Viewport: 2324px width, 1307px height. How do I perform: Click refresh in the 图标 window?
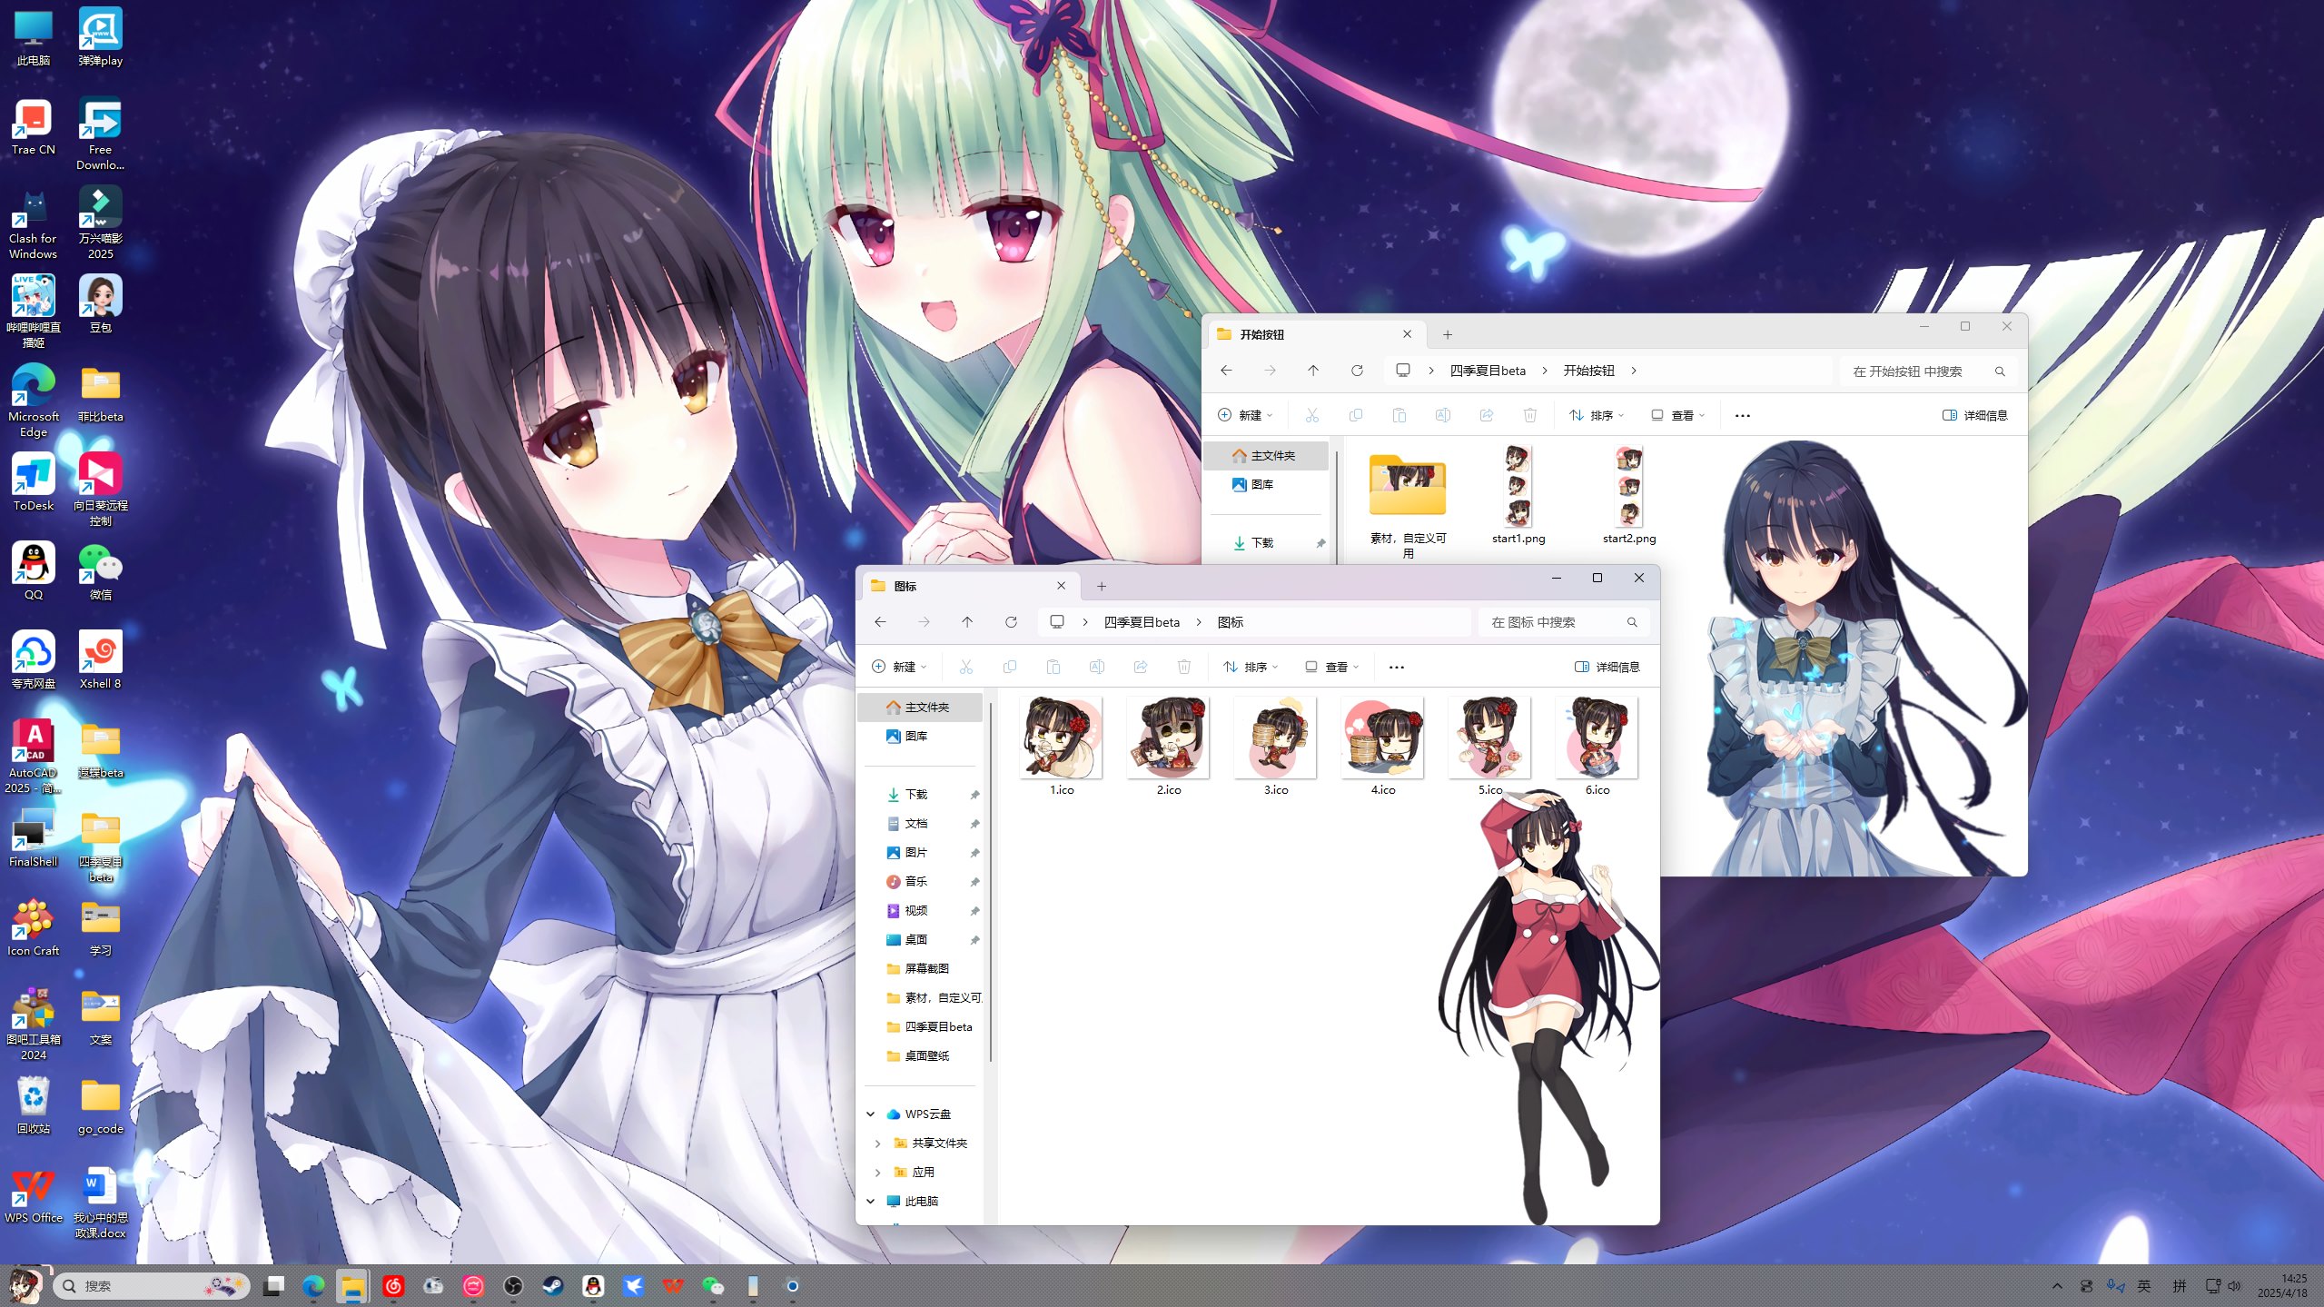(x=1011, y=622)
